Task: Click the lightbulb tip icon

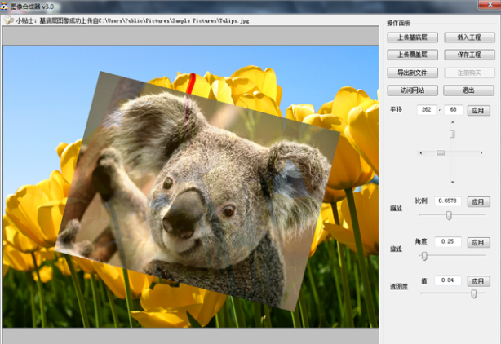Action: [x=9, y=20]
